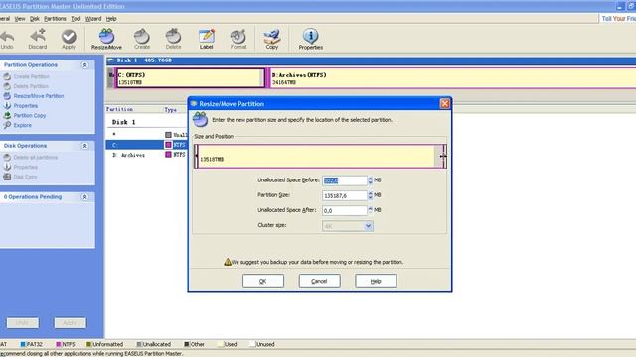The width and height of the screenshot is (636, 357).
Task: Select the Resize/Move toolbar icon
Action: [106, 40]
